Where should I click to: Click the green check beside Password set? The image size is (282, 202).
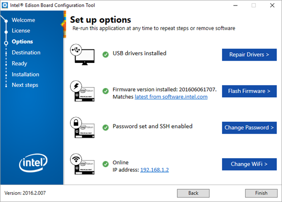pos(106,127)
